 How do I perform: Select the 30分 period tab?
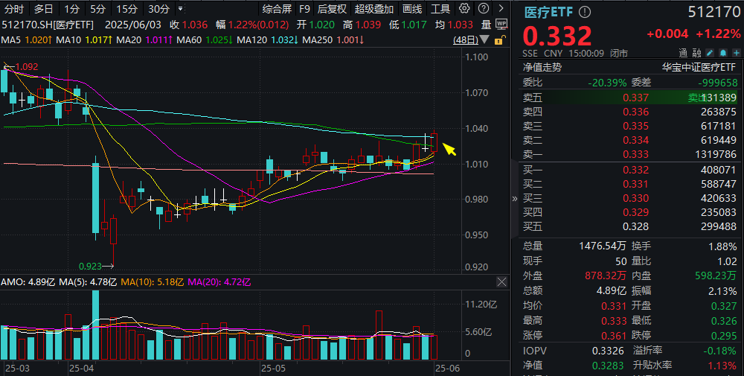[158, 9]
